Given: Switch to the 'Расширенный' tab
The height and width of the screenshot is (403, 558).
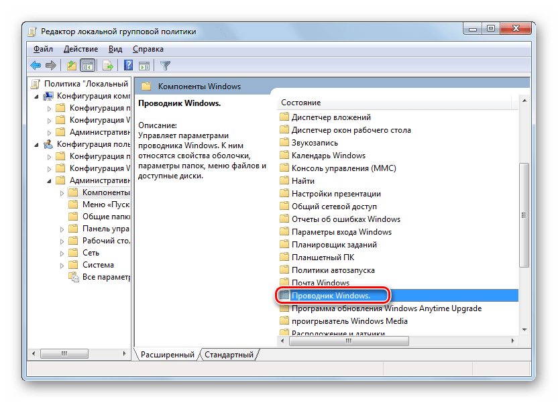Looking at the screenshot, I should (167, 354).
